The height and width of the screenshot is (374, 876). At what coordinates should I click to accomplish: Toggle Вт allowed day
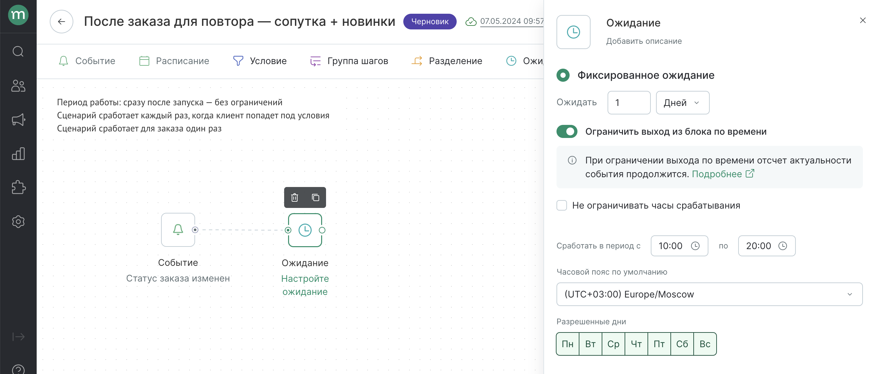tap(590, 344)
